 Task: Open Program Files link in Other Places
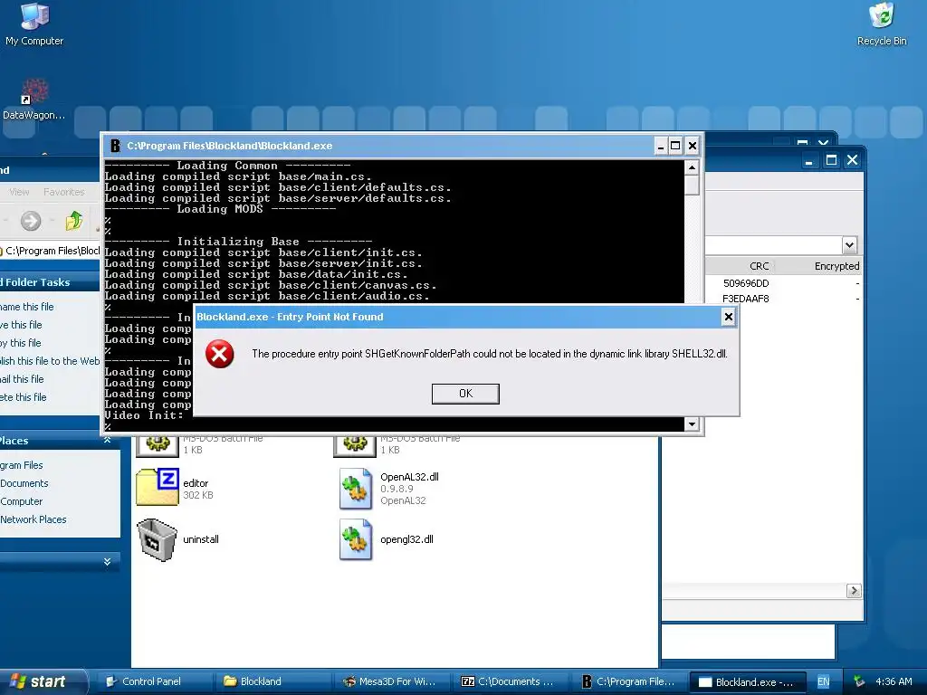click(22, 465)
